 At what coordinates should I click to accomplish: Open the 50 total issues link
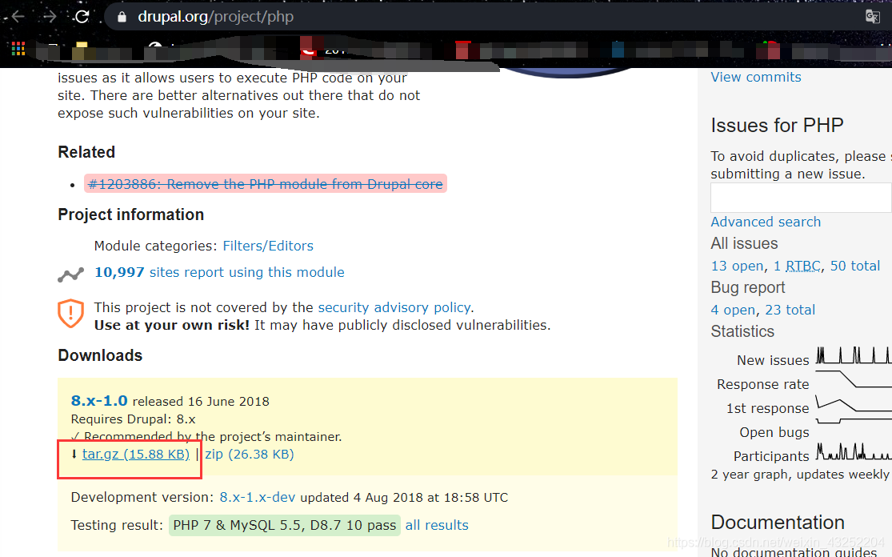tap(855, 266)
